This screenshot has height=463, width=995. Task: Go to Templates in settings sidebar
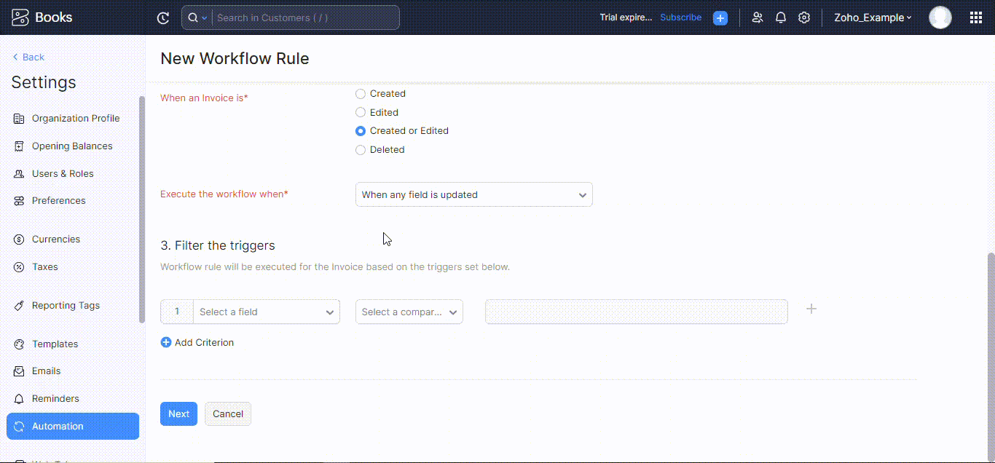(x=55, y=344)
